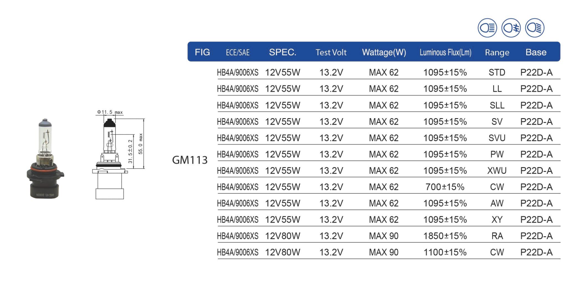The height and width of the screenshot is (285, 576).
Task: Click the high beam headlight icon
Action: click(x=487, y=28)
